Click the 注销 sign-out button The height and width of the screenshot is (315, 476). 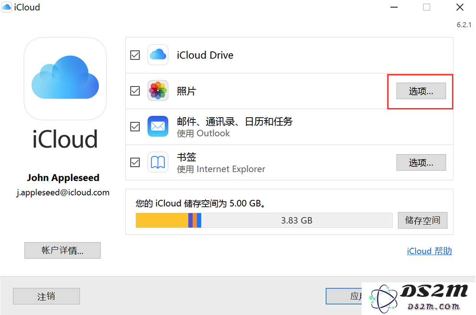pyautogui.click(x=47, y=296)
